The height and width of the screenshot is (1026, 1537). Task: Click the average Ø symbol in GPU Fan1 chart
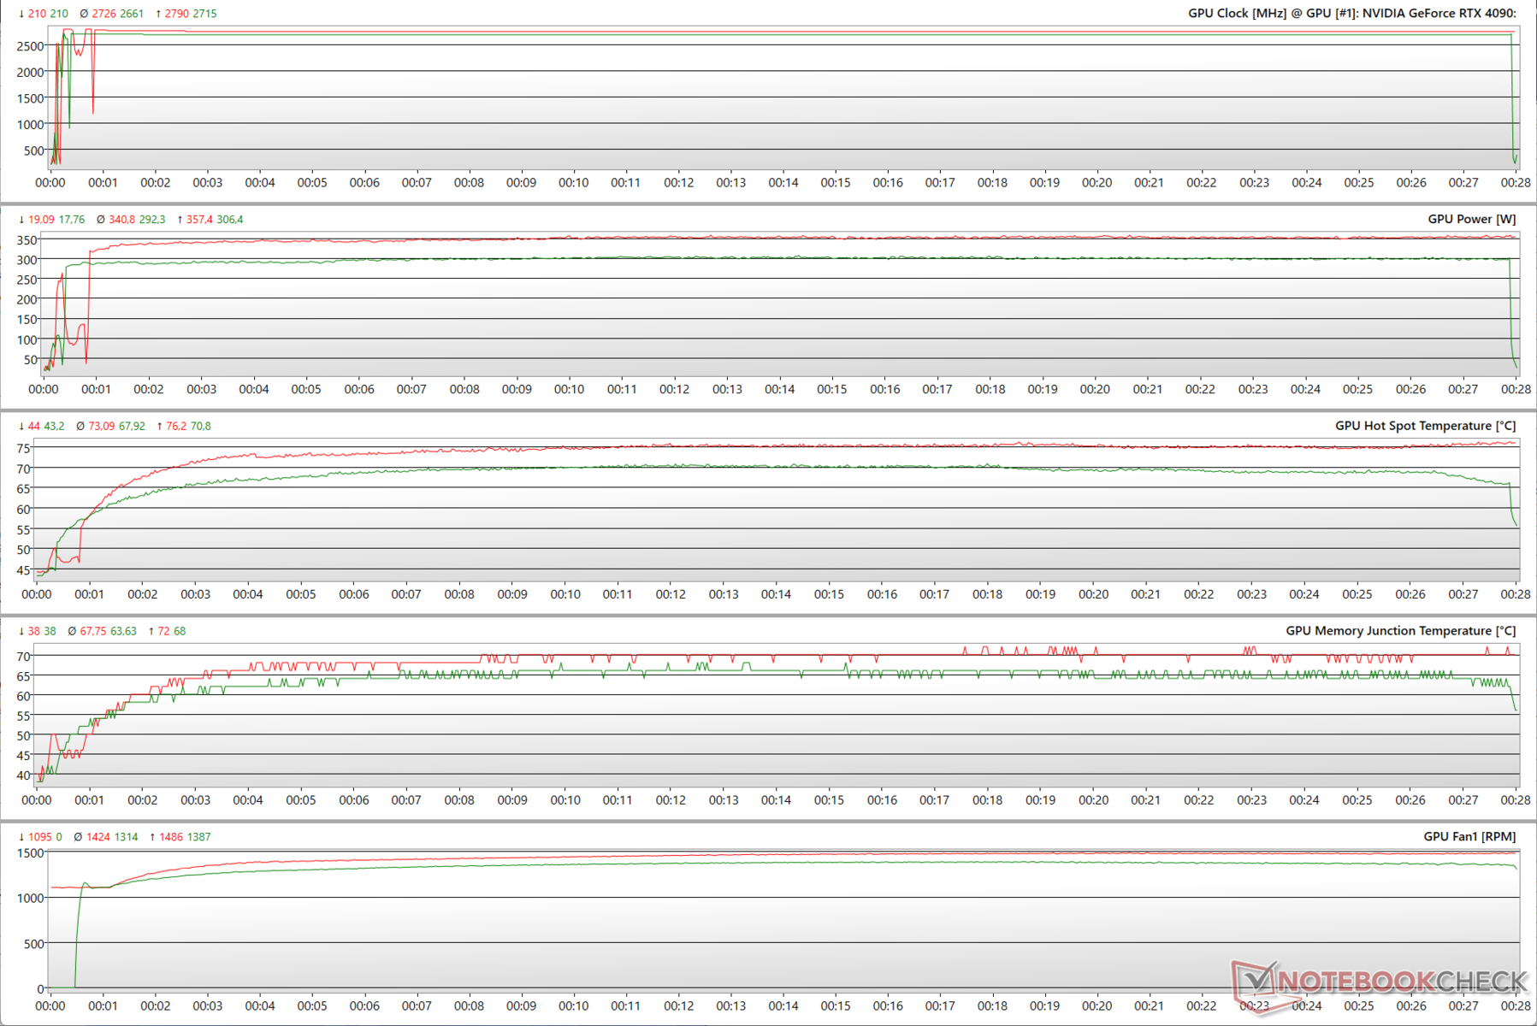point(78,837)
